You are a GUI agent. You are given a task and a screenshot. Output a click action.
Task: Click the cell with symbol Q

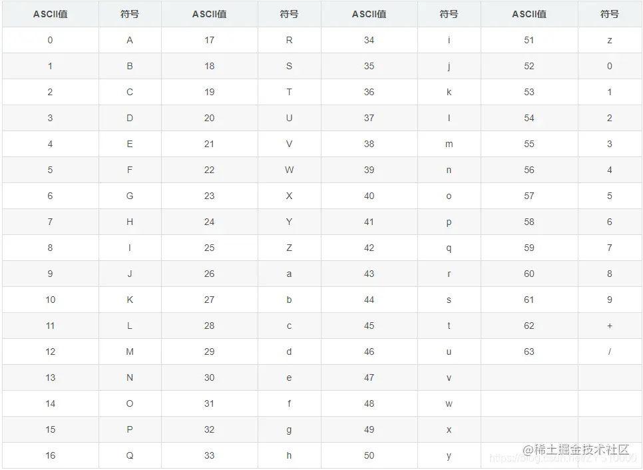pos(130,455)
